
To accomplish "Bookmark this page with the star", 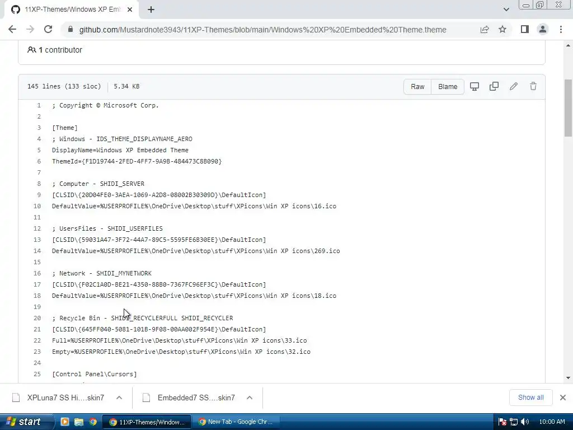I will (502, 29).
